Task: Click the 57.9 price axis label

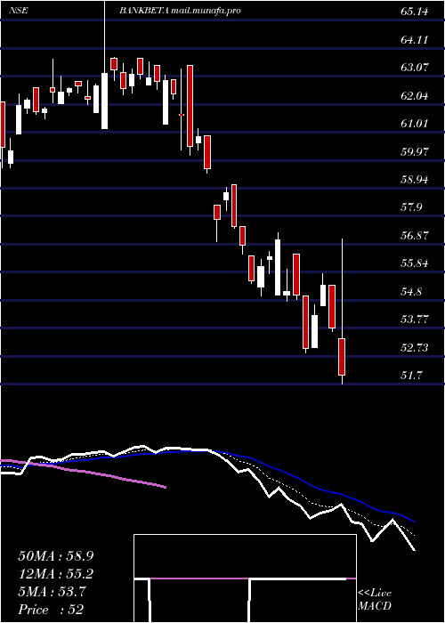Action: point(411,207)
